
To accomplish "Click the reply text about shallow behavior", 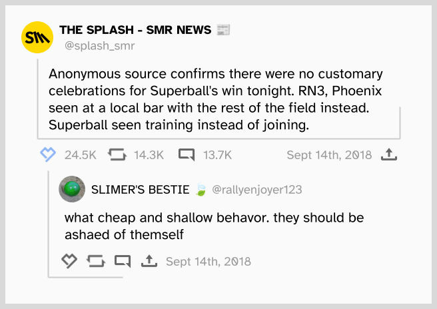I will tap(213, 226).
